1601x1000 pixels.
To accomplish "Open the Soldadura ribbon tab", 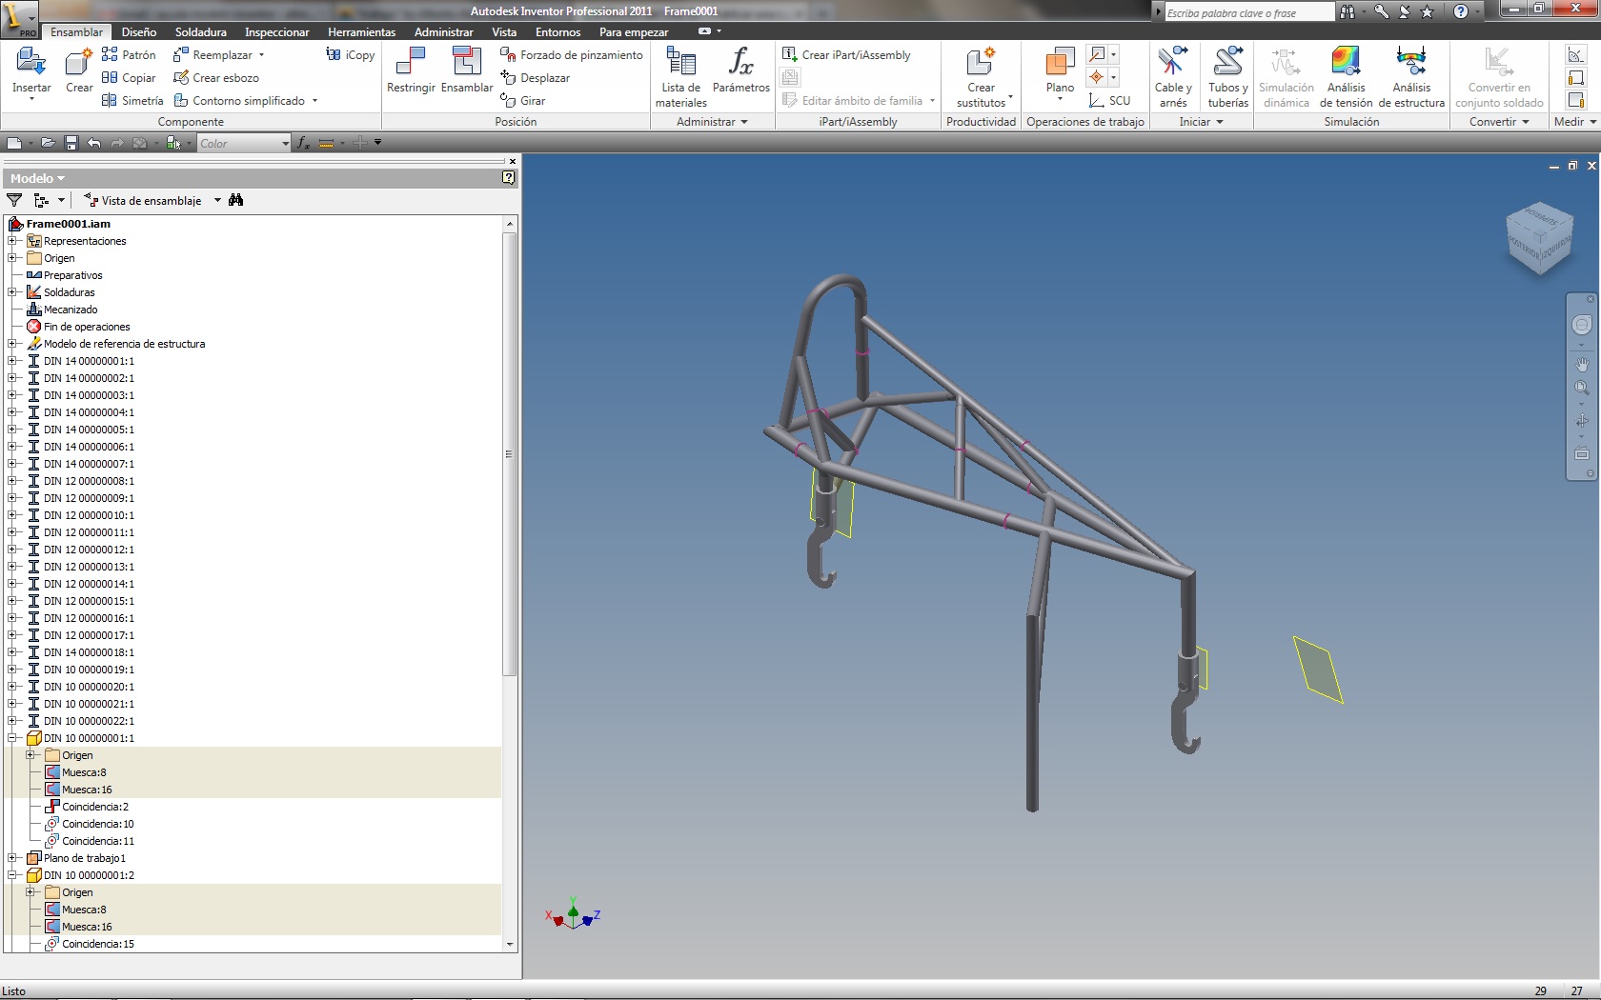I will tap(201, 31).
